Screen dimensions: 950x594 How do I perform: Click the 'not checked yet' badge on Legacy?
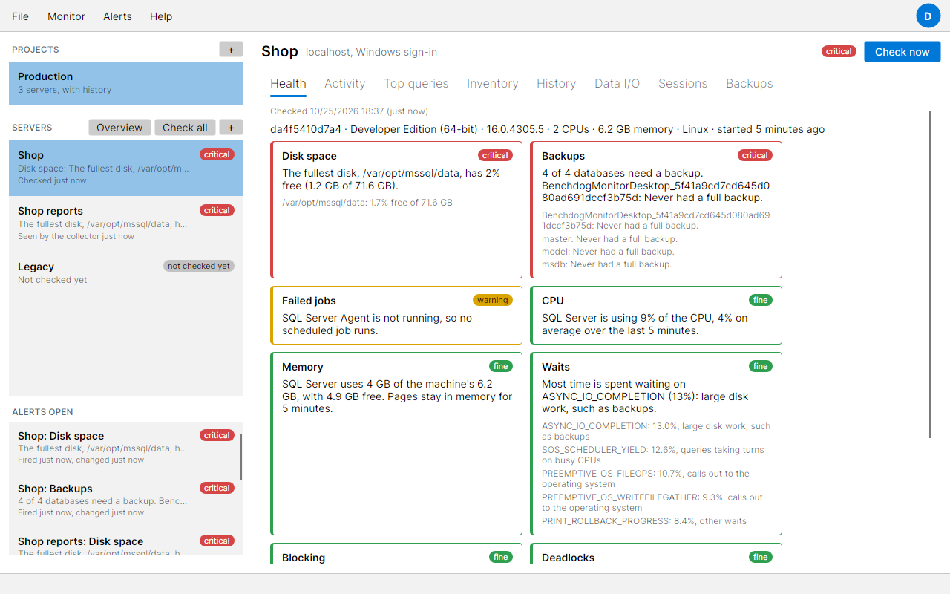pyautogui.click(x=199, y=266)
